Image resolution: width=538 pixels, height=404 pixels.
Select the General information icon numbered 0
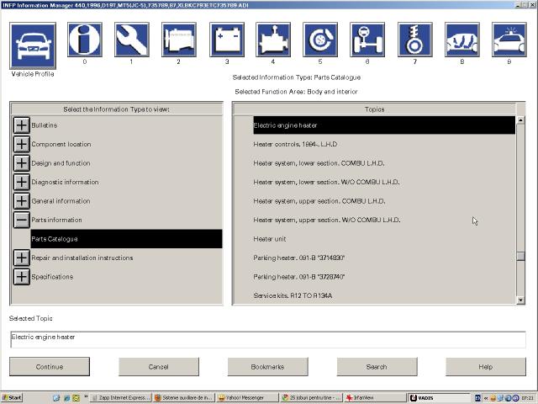pyautogui.click(x=84, y=40)
